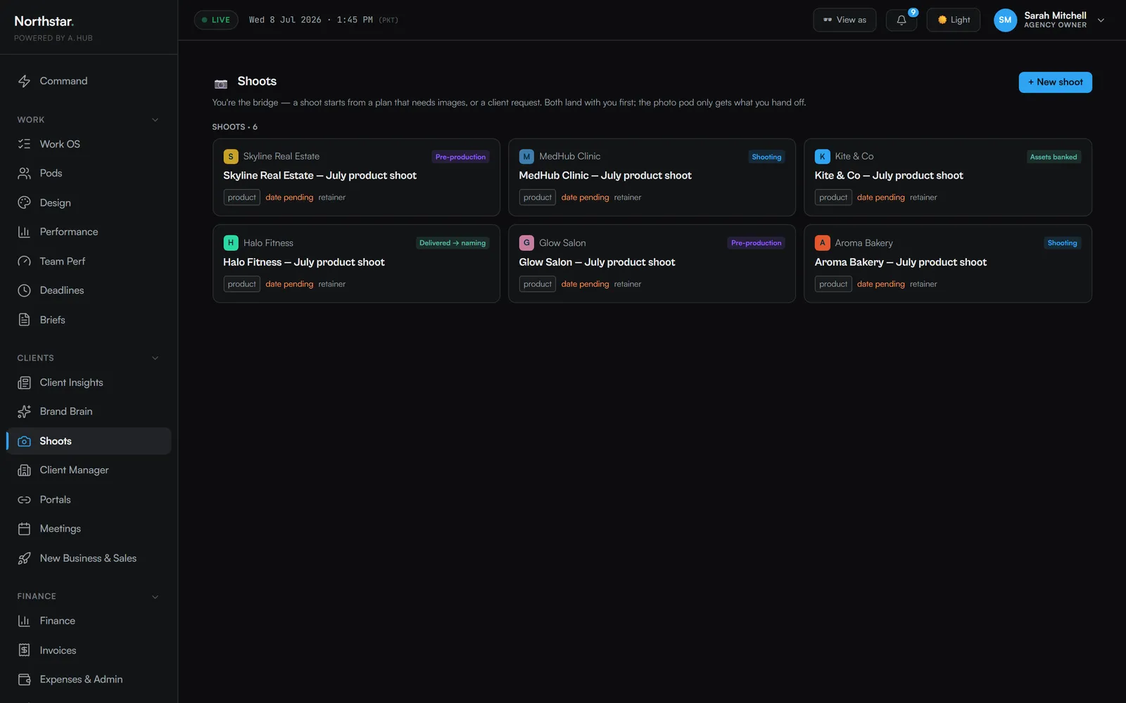Collapse the WORK section chevron
Image resolution: width=1126 pixels, height=703 pixels.
[156, 120]
